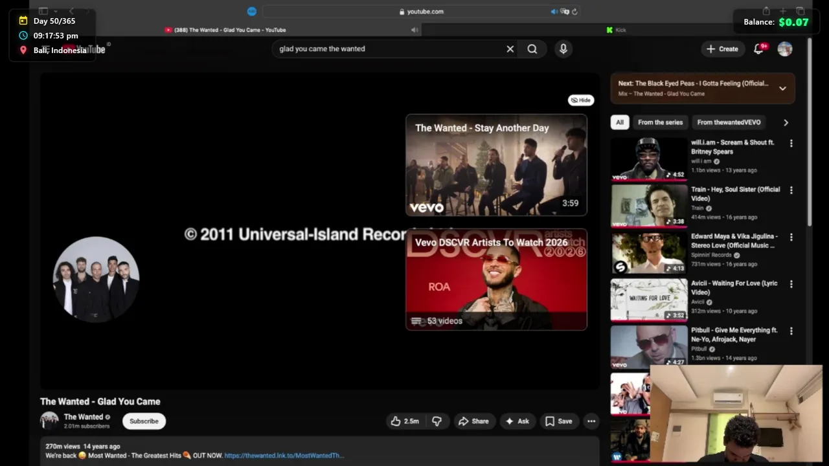Switch to the Kick browser tab
The width and height of the screenshot is (829, 466).
click(x=615, y=30)
